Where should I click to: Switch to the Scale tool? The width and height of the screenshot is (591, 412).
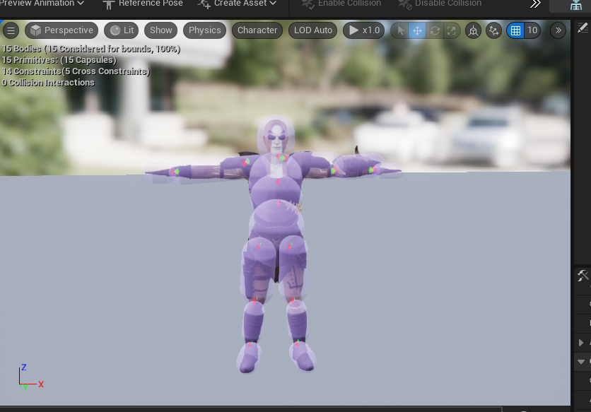451,30
